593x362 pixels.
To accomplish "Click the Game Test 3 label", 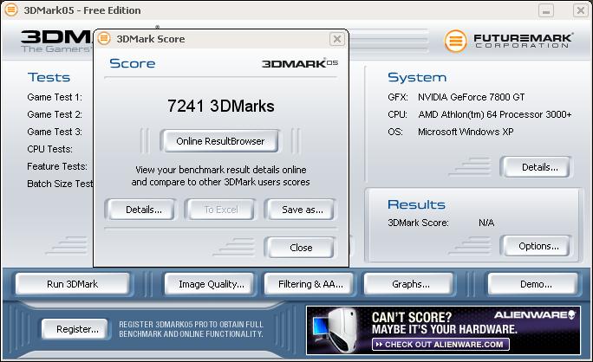I will [55, 132].
